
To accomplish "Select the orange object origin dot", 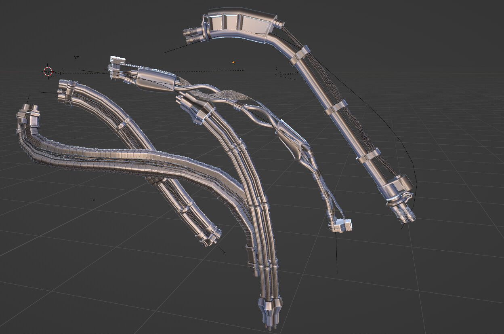I will 233,62.
